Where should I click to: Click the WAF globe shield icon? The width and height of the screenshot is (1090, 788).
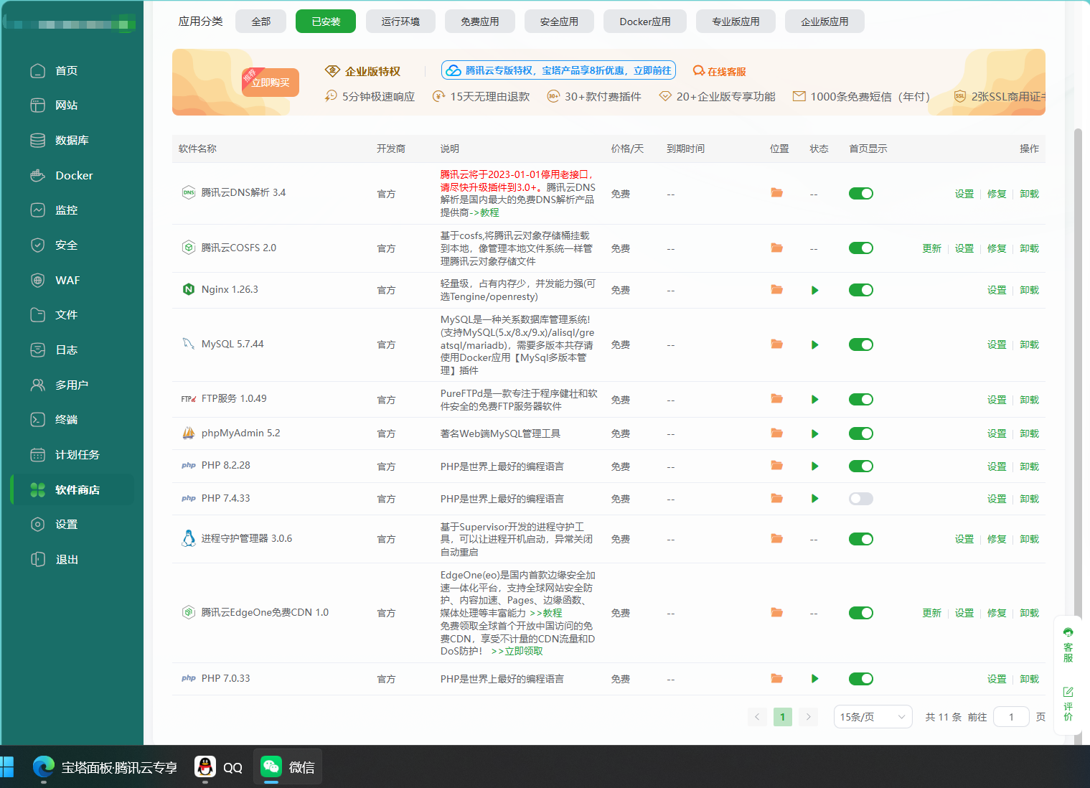point(38,280)
